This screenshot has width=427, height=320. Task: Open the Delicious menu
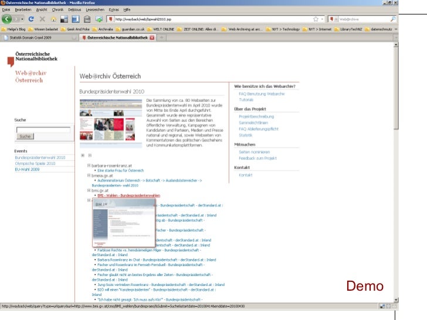click(x=74, y=9)
